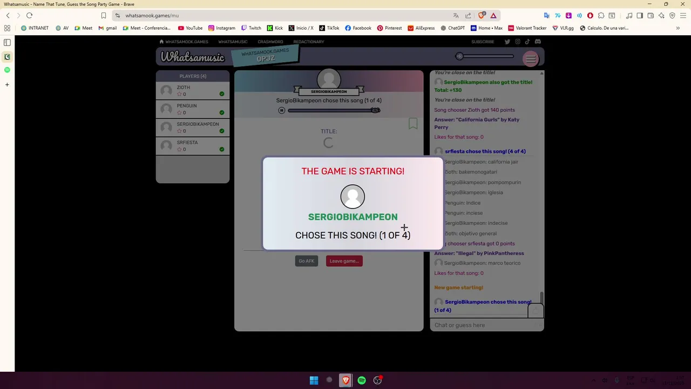Bookmark this page using toolbar bookmark icon
Screen dimensions: 691x389
pos(104,15)
